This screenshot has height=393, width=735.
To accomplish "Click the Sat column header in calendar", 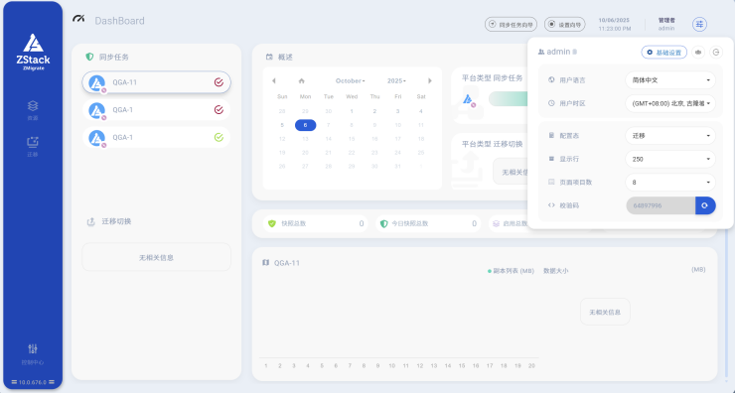I will pos(421,96).
